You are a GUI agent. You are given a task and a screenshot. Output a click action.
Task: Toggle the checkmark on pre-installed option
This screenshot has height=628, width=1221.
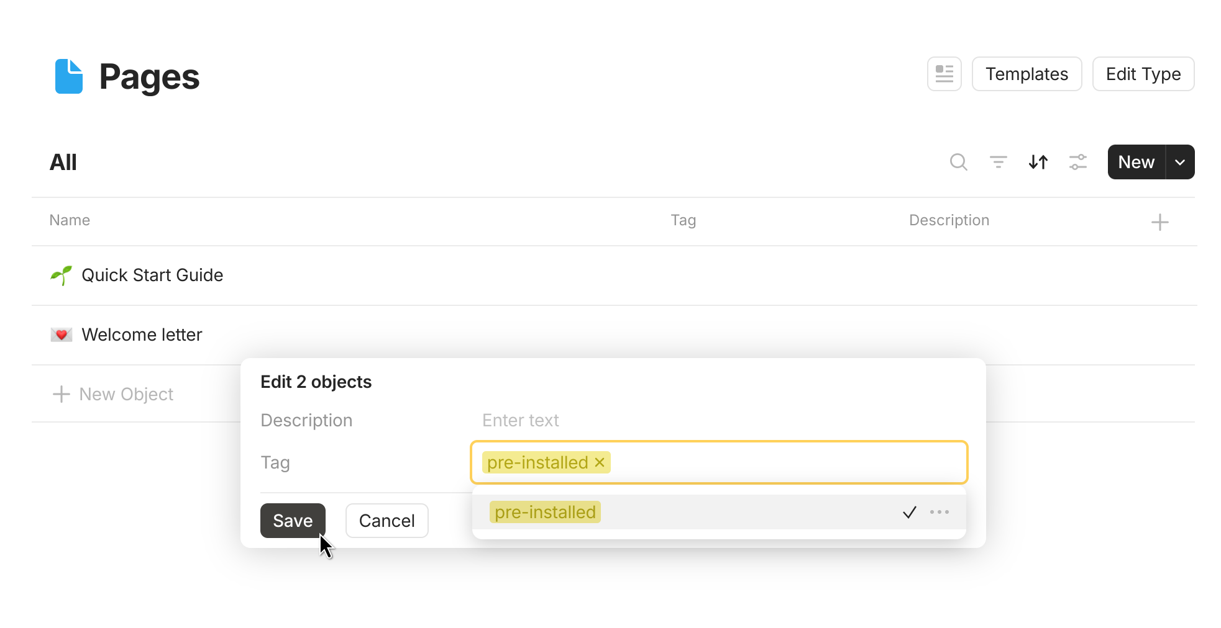[909, 512]
